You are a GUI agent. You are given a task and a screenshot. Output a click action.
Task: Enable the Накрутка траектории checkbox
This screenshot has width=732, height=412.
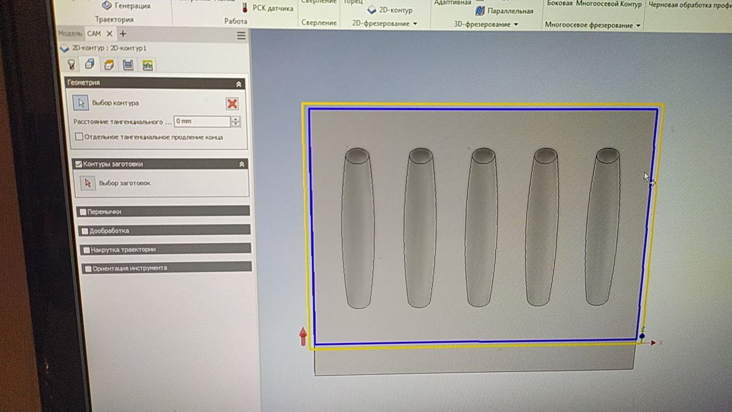[x=86, y=250]
